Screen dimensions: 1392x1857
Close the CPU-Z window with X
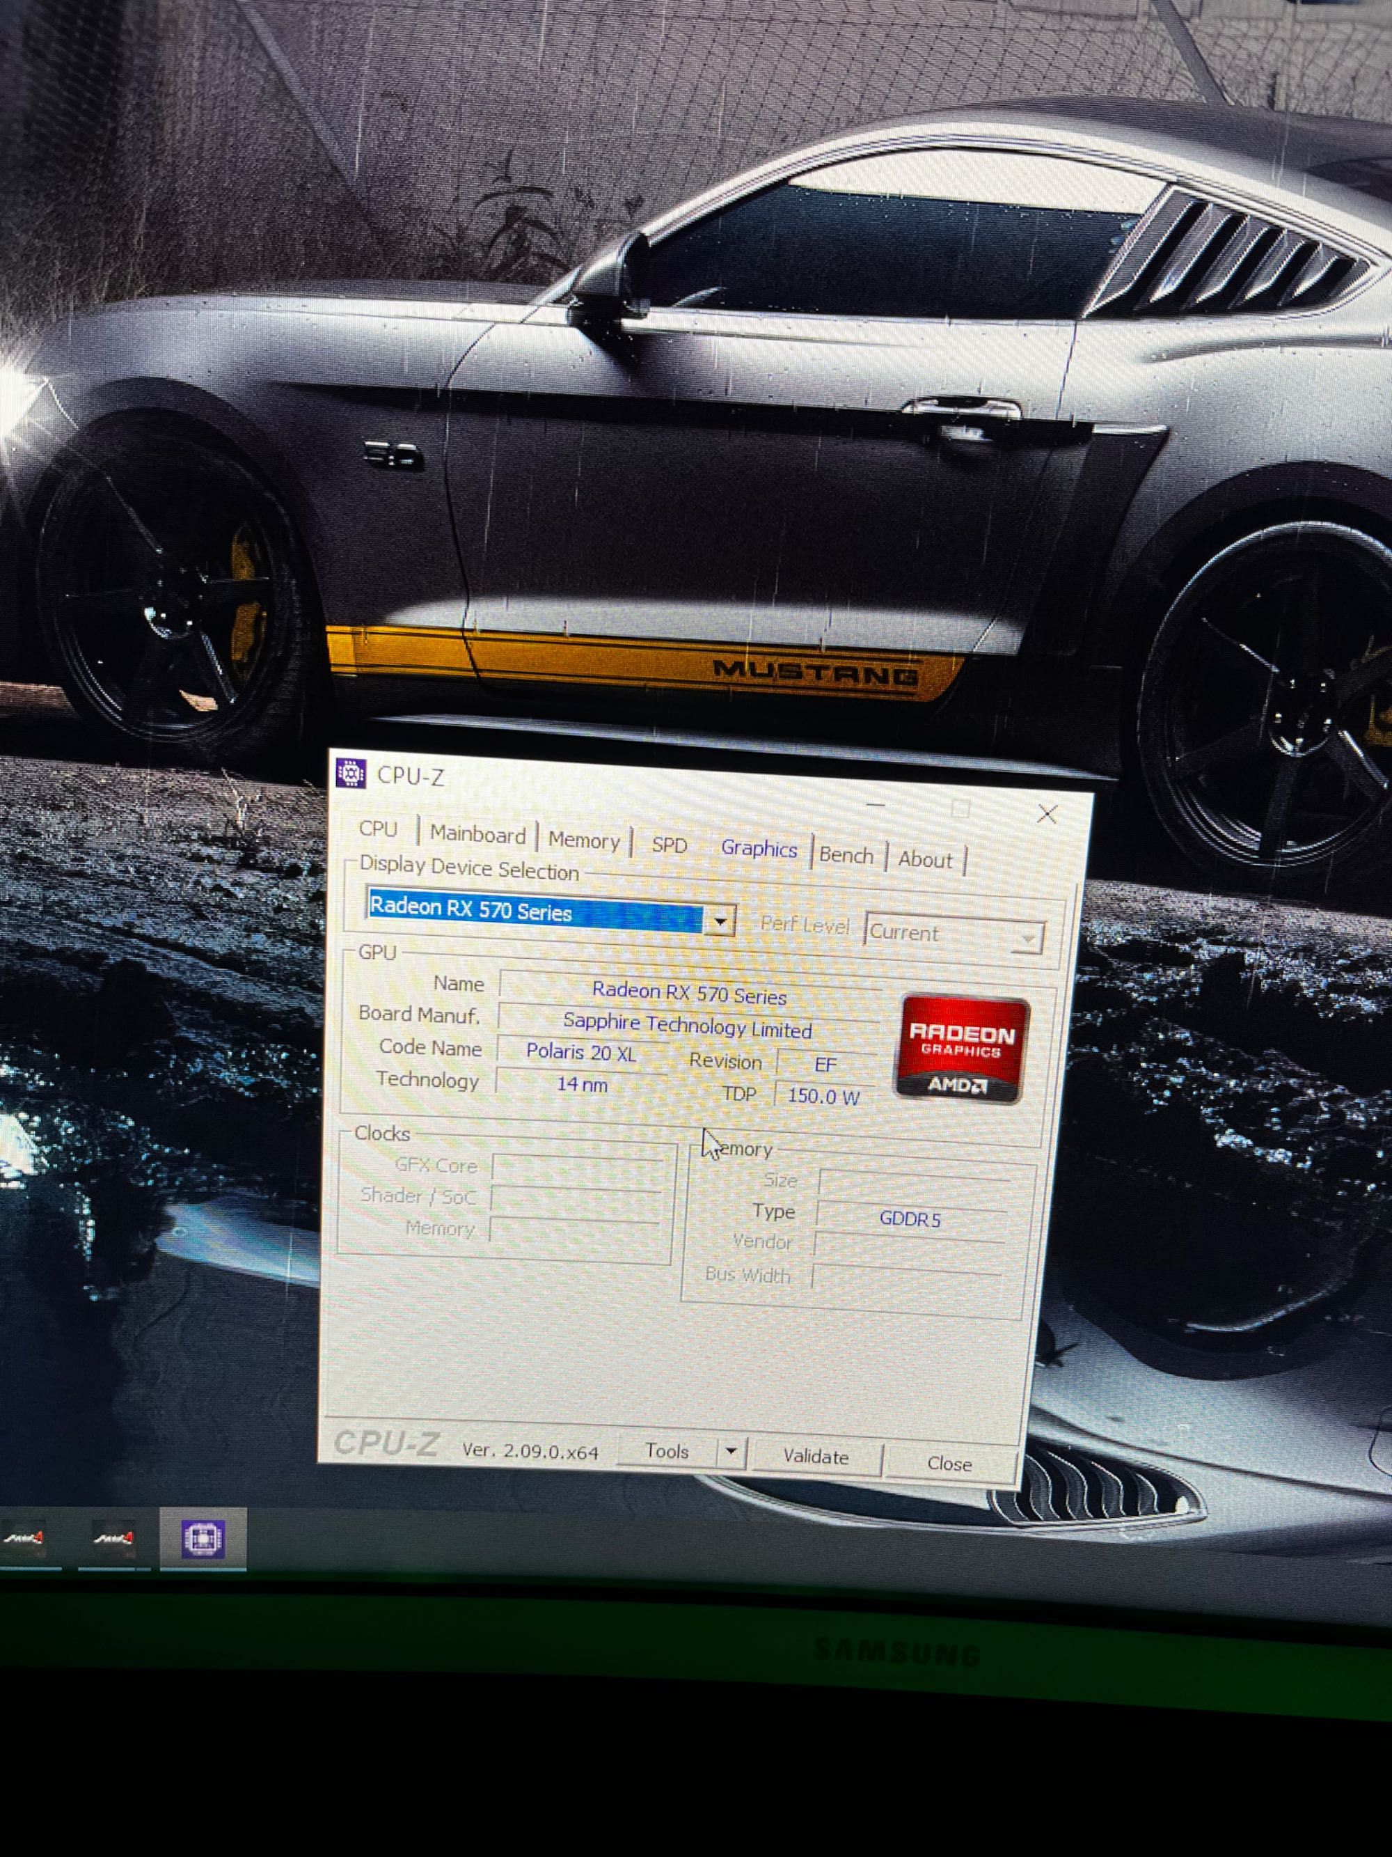(1047, 813)
